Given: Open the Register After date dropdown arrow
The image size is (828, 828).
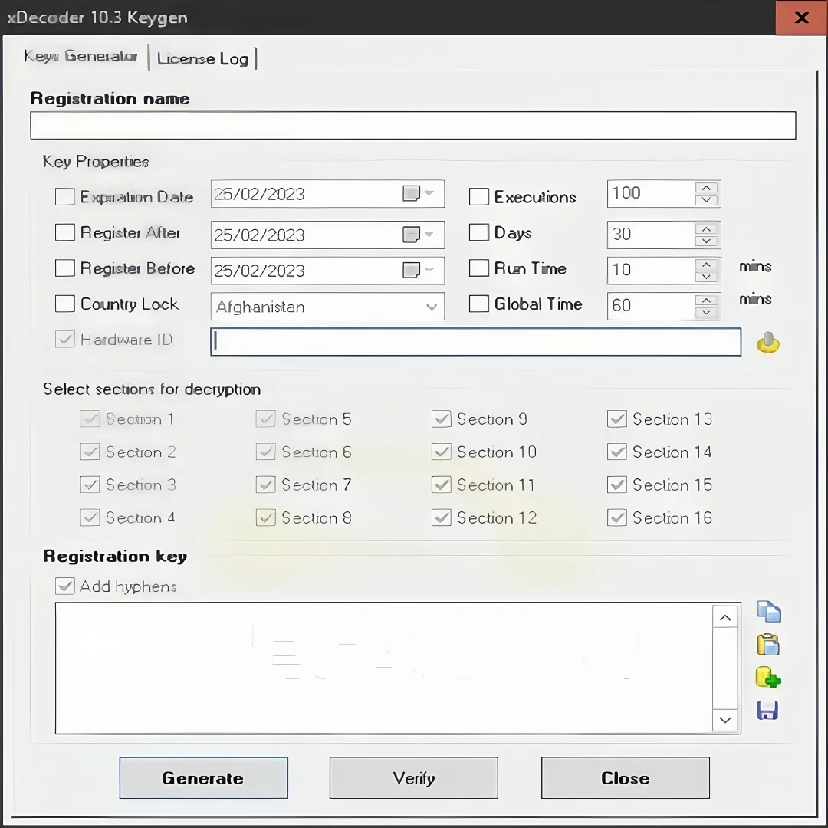Looking at the screenshot, I should pos(429,234).
